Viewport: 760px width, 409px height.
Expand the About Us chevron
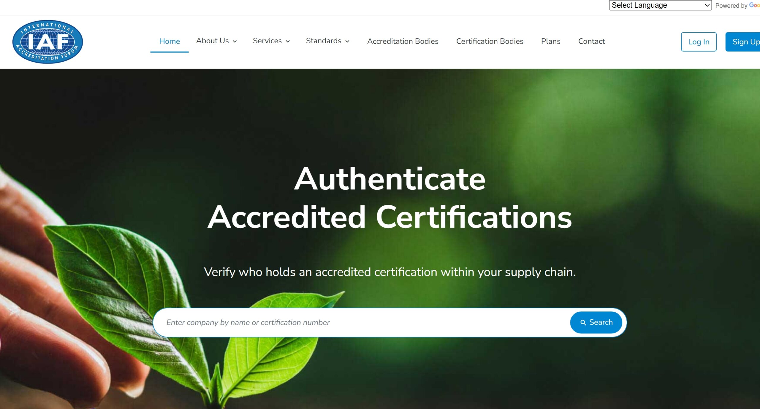[235, 41]
